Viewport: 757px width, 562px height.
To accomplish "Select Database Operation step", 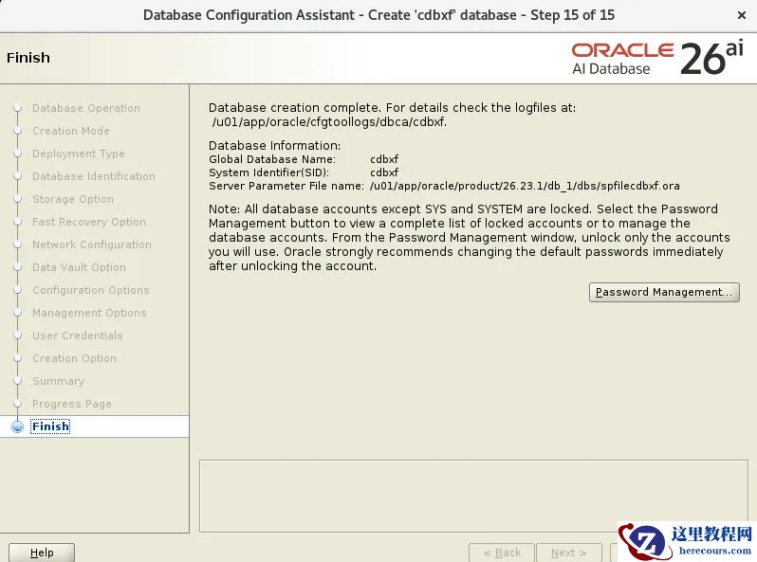I will coord(86,108).
